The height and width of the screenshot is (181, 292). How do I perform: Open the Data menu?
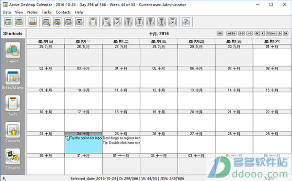(x=7, y=12)
